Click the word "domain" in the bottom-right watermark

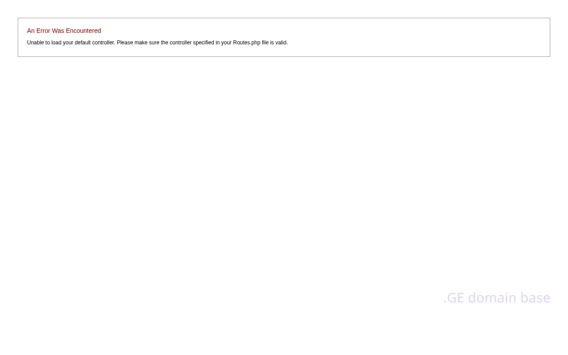[x=492, y=298]
